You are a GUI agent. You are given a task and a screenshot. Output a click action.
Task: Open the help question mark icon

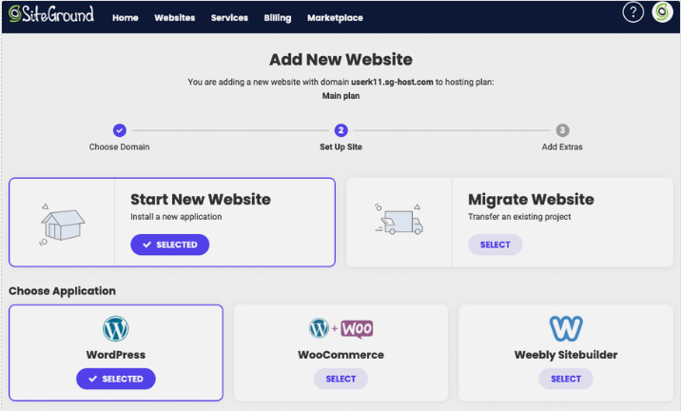632,12
